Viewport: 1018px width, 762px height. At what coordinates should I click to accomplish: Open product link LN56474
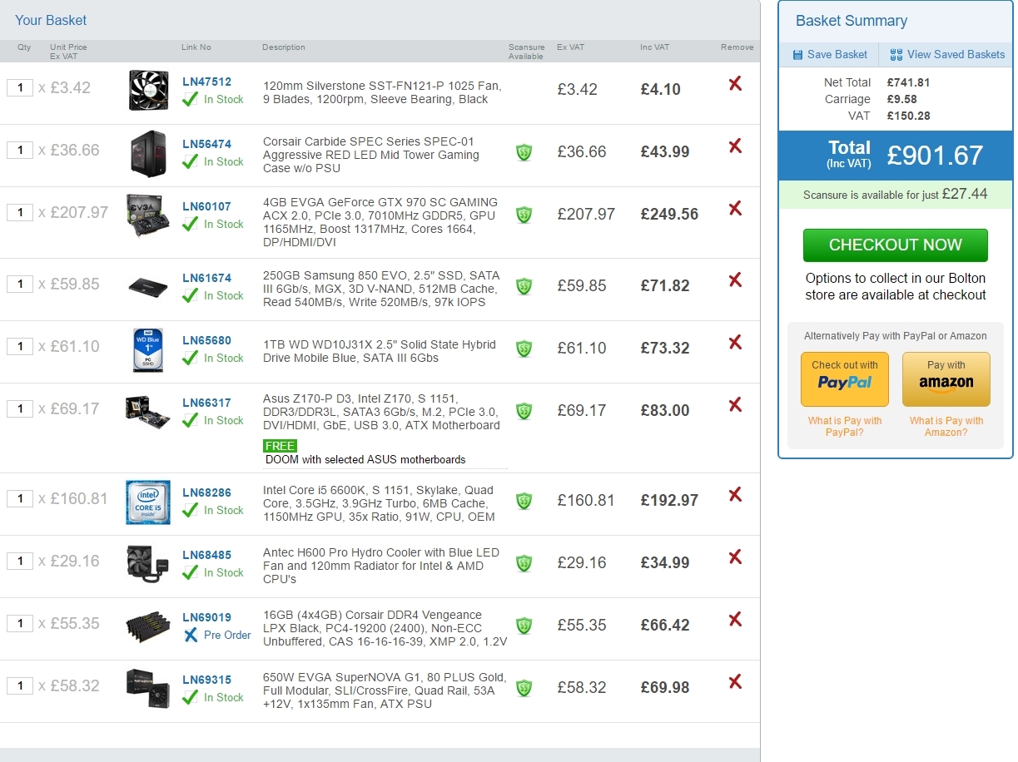(206, 144)
